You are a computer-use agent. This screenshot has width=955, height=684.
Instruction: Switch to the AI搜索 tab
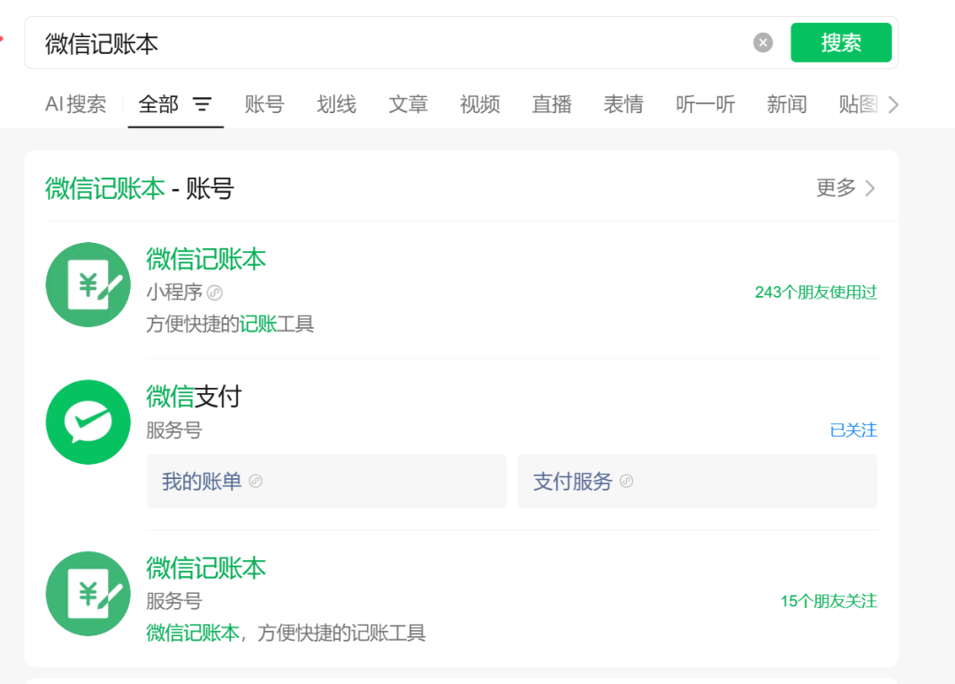click(75, 104)
